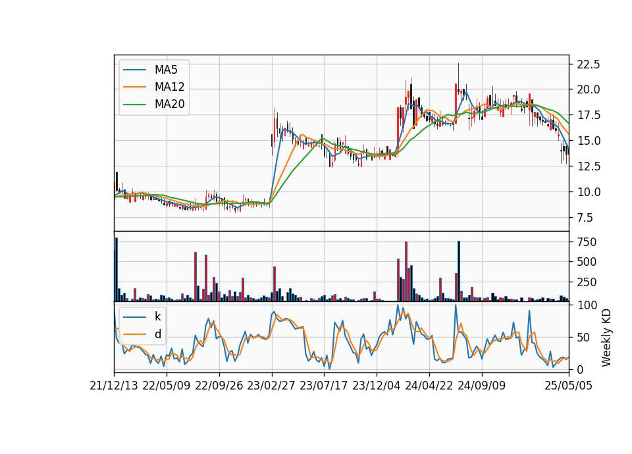Screen dimensions: 632x454
Task: Click the 24/04/22 date tick label
Action: (429, 386)
